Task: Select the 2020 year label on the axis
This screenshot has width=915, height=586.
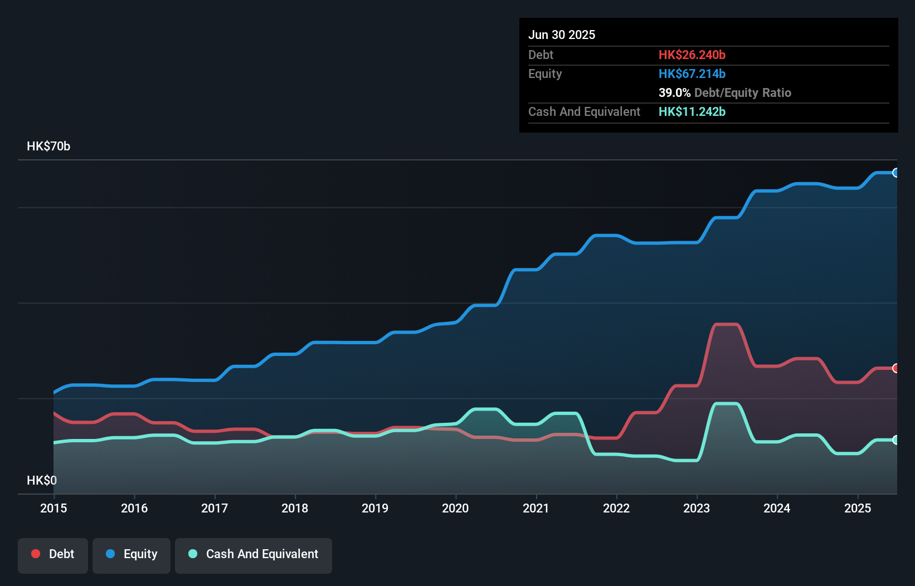Action: 455,509
